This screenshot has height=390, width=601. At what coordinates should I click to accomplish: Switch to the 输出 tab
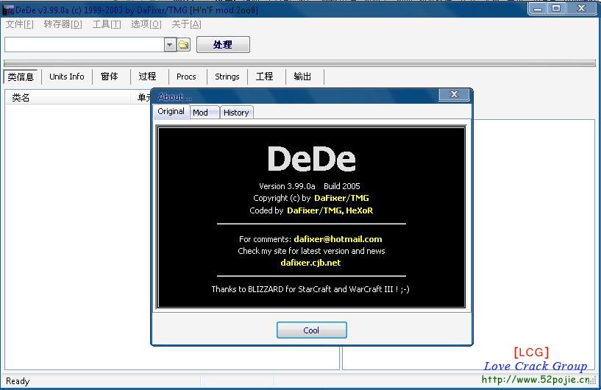point(302,77)
